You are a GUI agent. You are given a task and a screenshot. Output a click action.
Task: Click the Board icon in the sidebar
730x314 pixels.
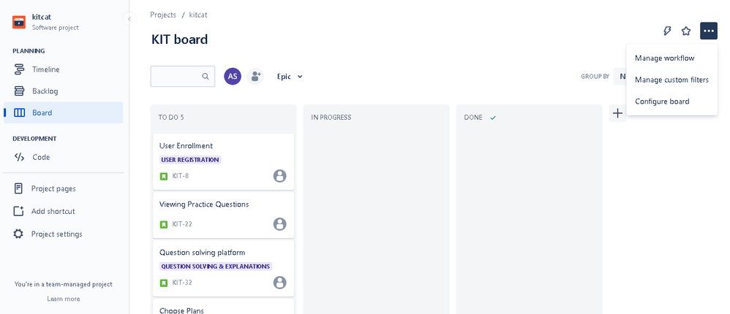point(19,112)
